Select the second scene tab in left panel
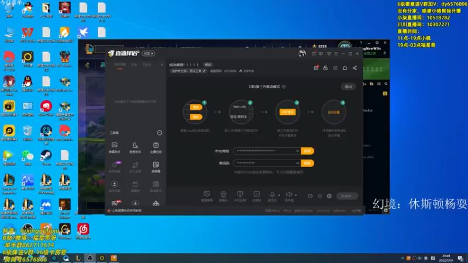This screenshot has height=263, width=468. click(135, 65)
